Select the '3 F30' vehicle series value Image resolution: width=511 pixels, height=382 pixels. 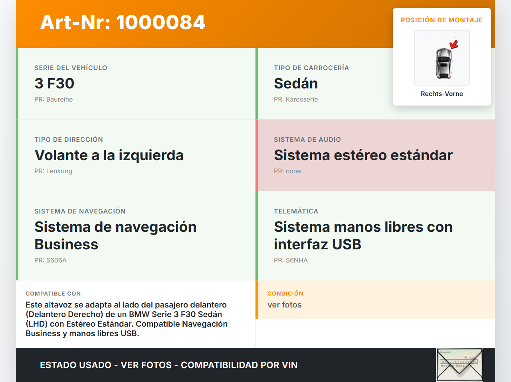point(54,83)
